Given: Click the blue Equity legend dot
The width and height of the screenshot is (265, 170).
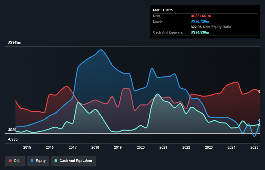Looking at the screenshot, I should pyautogui.click(x=32, y=161).
